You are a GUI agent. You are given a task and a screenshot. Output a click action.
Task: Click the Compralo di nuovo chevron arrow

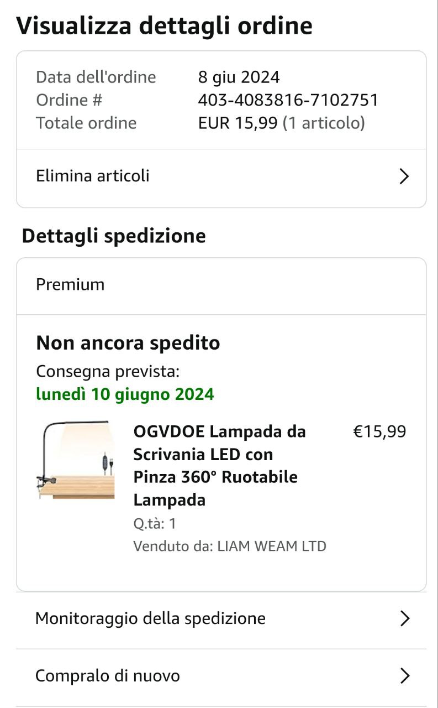[x=404, y=676]
